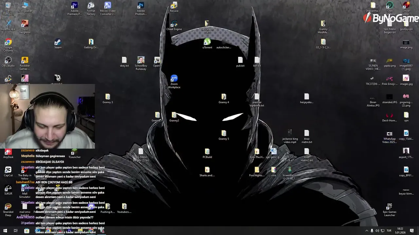Select WhatsApp Video 2025... file
This screenshot has height=235, width=419.
point(390,136)
